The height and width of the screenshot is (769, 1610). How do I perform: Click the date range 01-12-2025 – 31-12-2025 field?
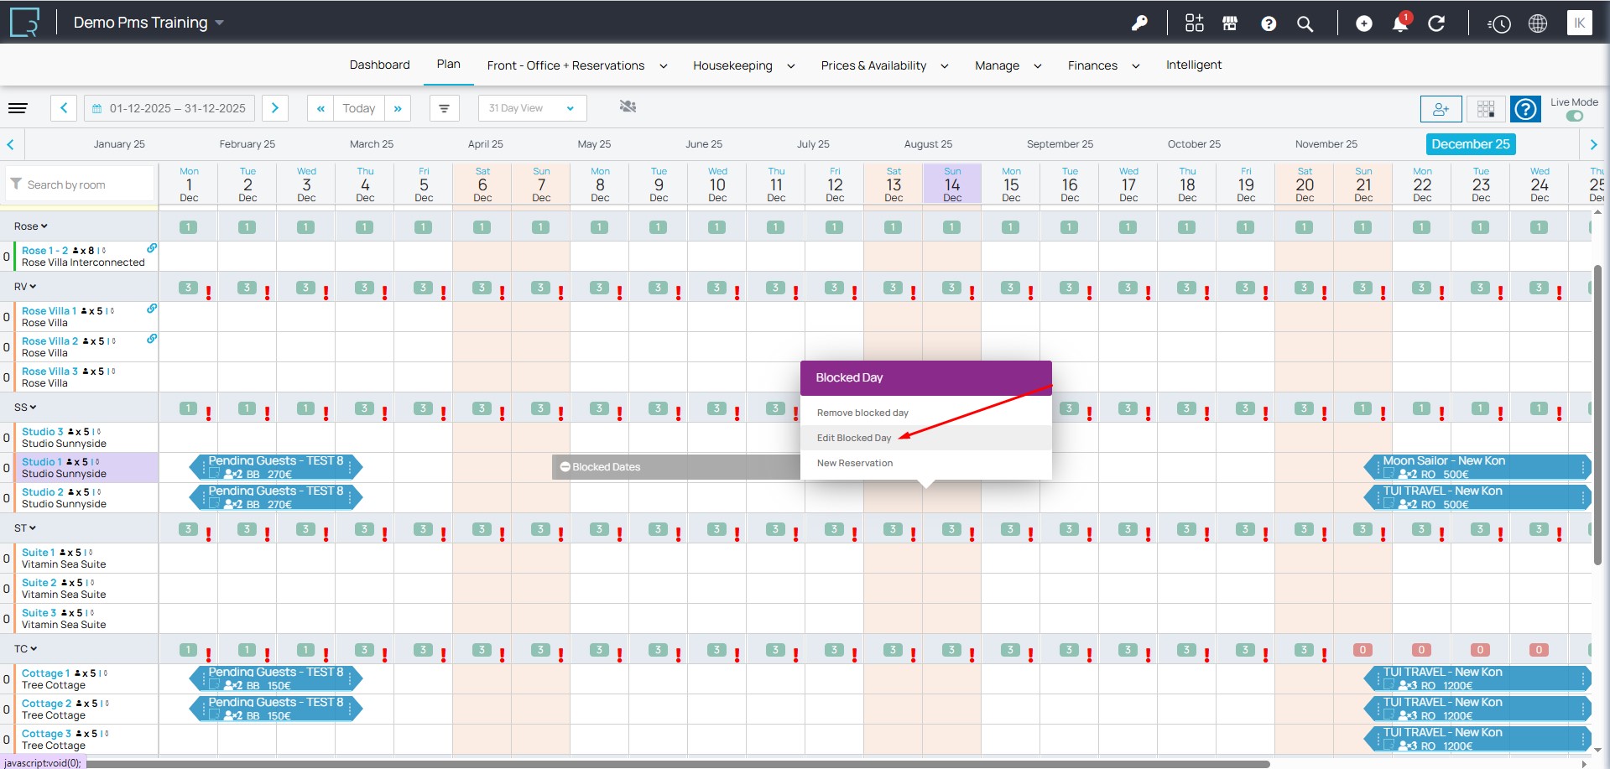coord(169,108)
